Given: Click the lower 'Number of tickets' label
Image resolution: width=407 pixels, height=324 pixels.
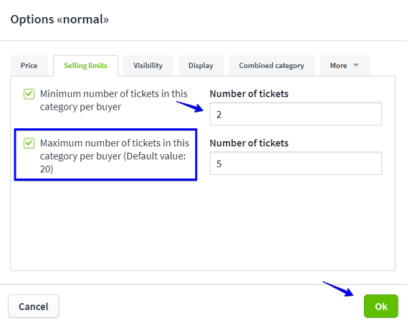Looking at the screenshot, I should pos(249,143).
